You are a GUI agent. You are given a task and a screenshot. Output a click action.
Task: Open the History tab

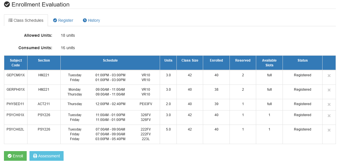point(91,20)
